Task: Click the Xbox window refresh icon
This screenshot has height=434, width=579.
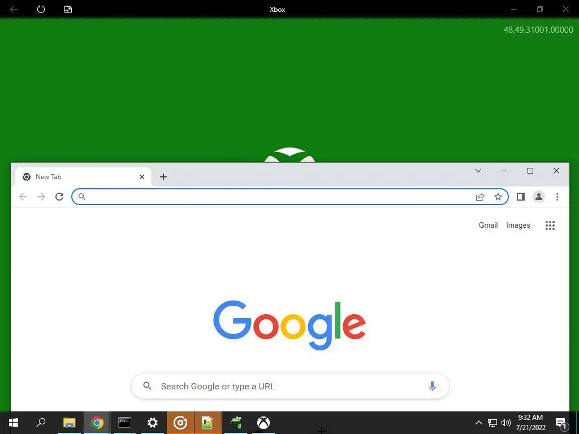Action: pos(41,9)
